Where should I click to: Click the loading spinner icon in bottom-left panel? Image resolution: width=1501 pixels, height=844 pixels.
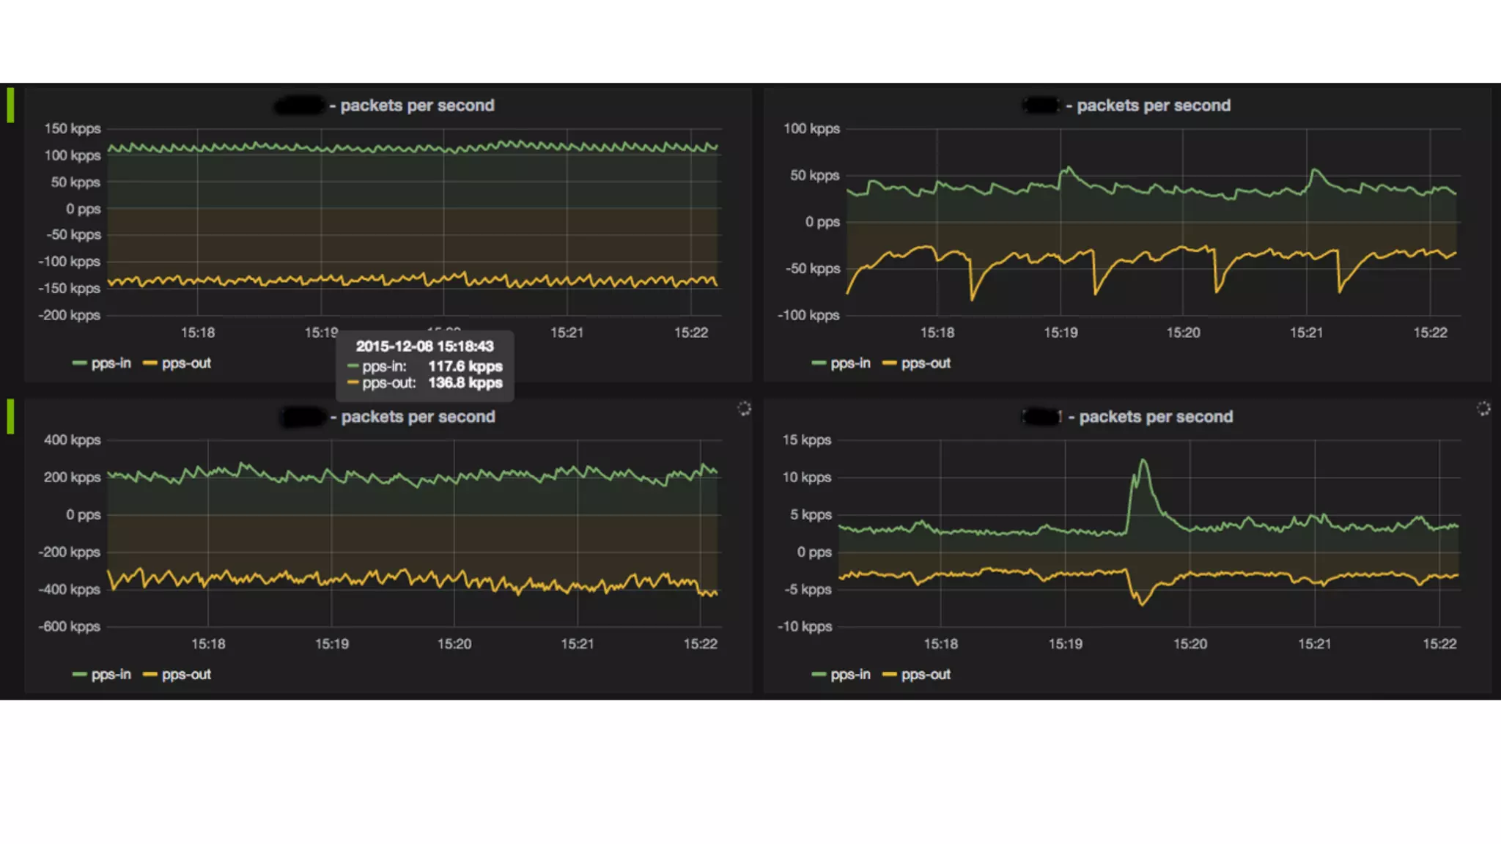pyautogui.click(x=744, y=409)
